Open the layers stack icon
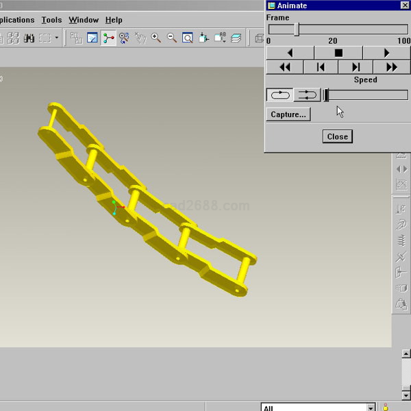 pyautogui.click(x=236, y=38)
